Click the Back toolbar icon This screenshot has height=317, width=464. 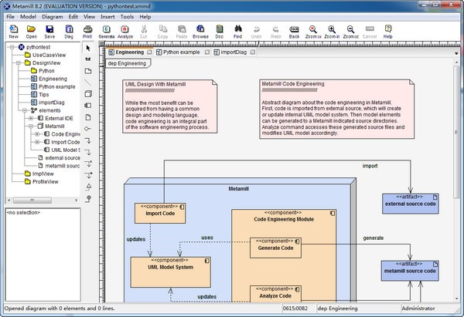pyautogui.click(x=294, y=32)
